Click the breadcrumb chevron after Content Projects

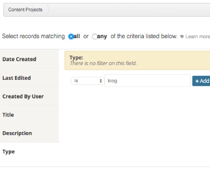(x=48, y=10)
